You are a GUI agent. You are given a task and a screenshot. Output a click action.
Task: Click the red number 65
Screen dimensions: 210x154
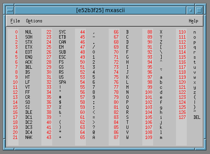[x=82, y=137]
